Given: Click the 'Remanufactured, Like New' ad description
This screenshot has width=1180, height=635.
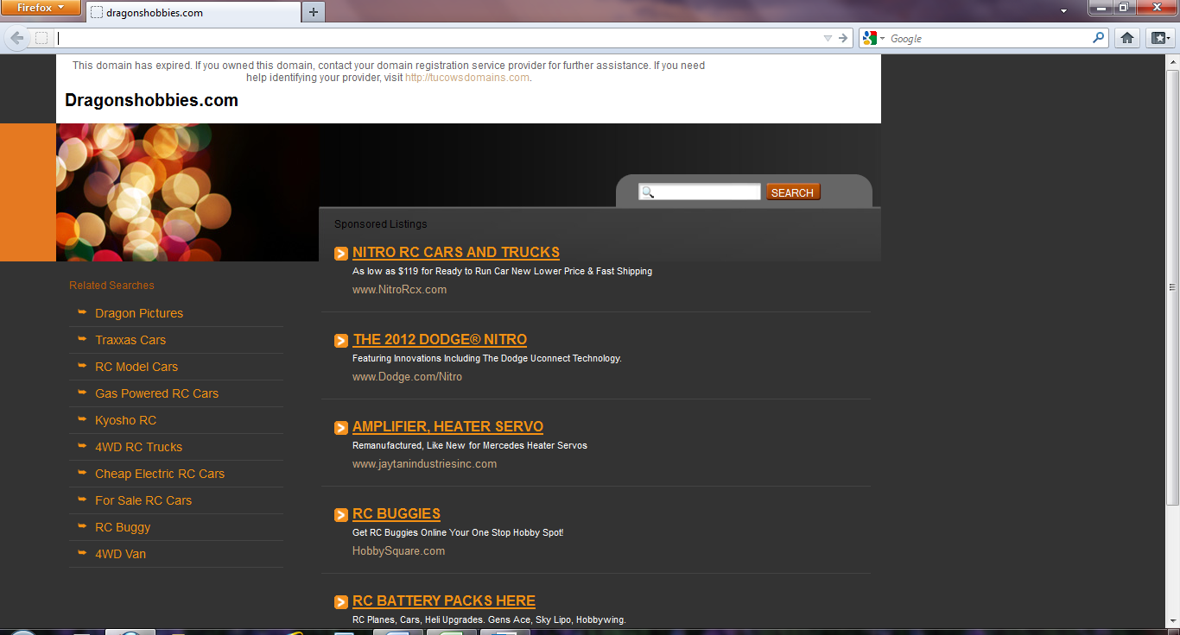Looking at the screenshot, I should coord(470,445).
